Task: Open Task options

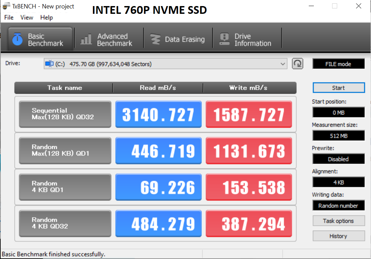Action: point(338,221)
